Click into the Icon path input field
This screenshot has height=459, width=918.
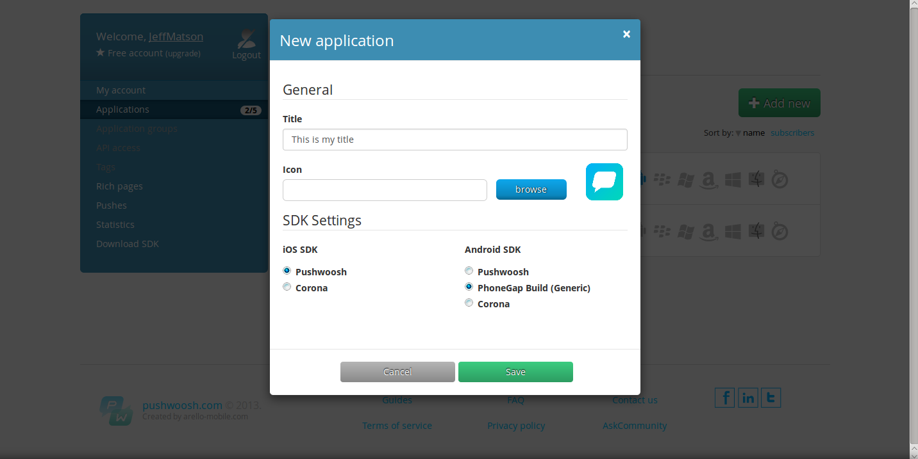(x=385, y=190)
